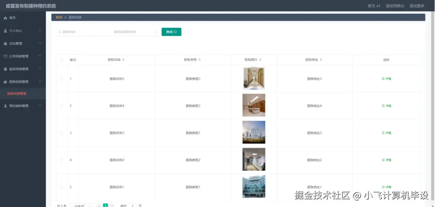This screenshot has width=435, height=207.
Task: Open the 疫苗信息管理 sidebar menu
Action: (23, 69)
